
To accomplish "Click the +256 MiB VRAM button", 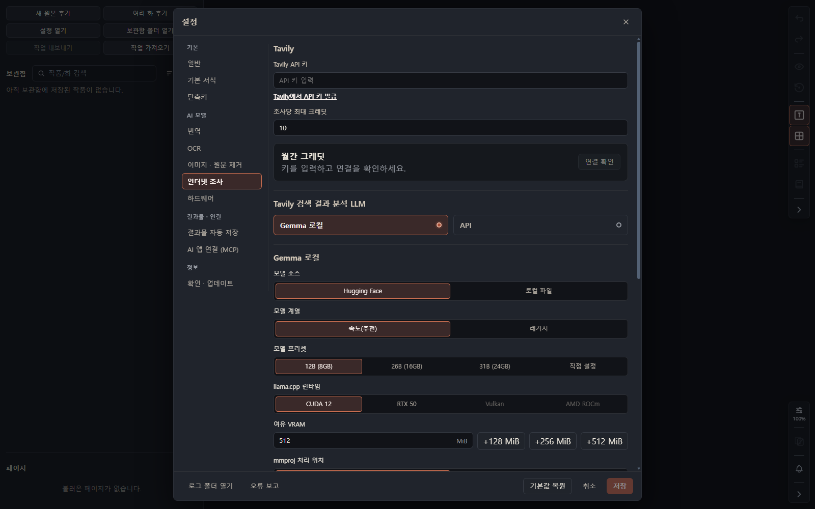I will pos(553,441).
